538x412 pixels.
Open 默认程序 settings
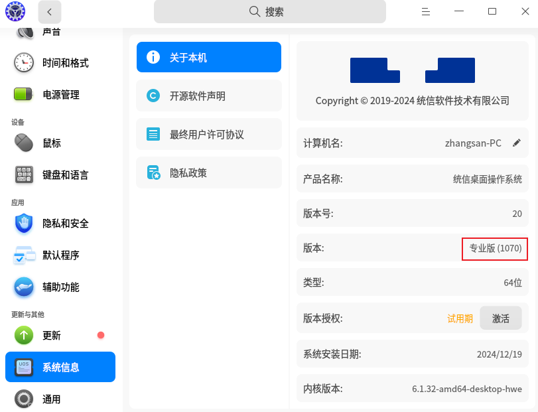[x=60, y=255]
